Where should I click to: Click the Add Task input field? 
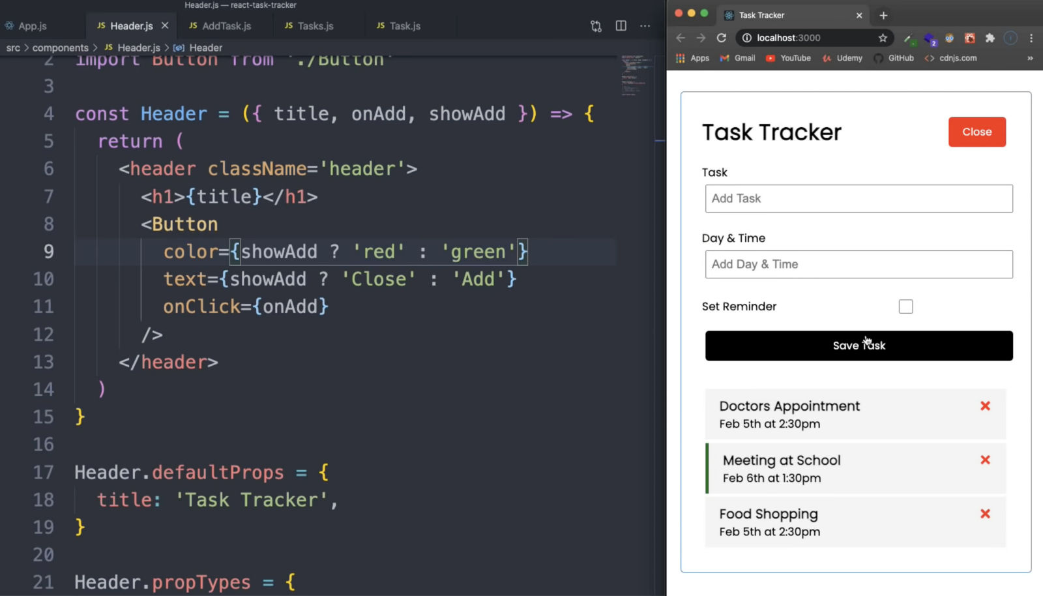coord(859,198)
